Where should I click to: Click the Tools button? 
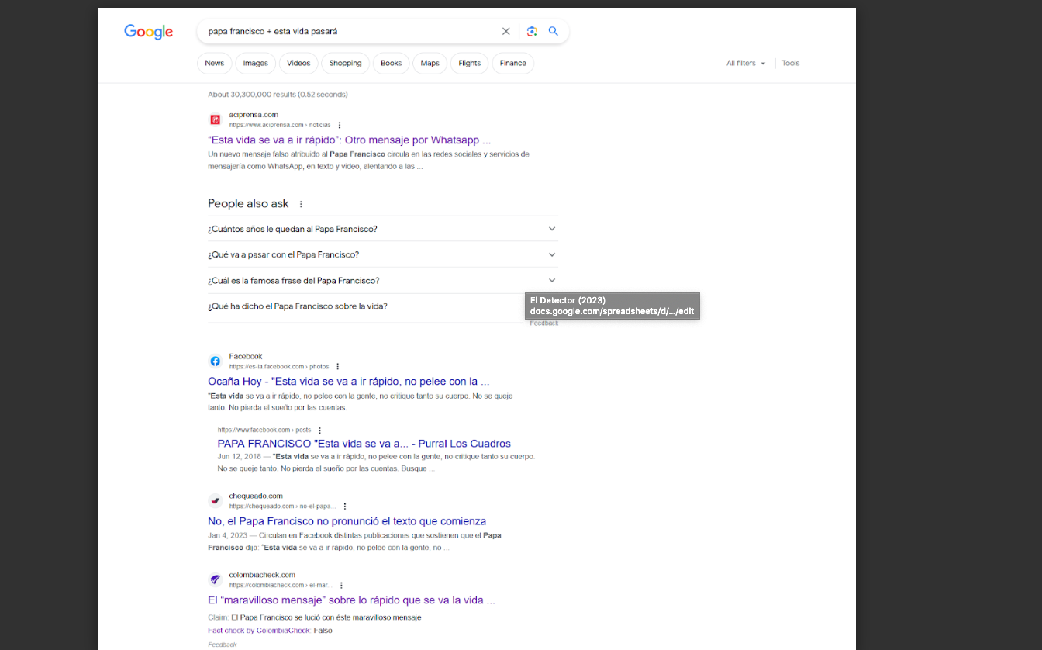click(790, 64)
